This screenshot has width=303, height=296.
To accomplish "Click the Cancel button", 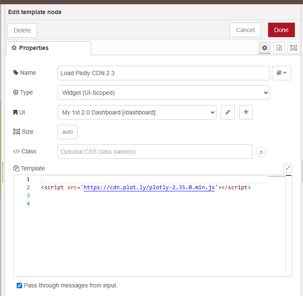I will tap(245, 30).
